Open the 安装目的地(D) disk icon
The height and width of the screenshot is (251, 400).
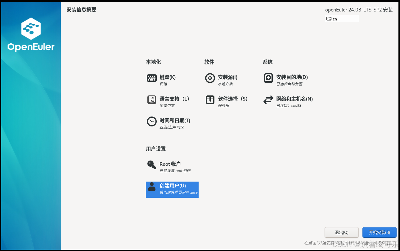(x=268, y=78)
